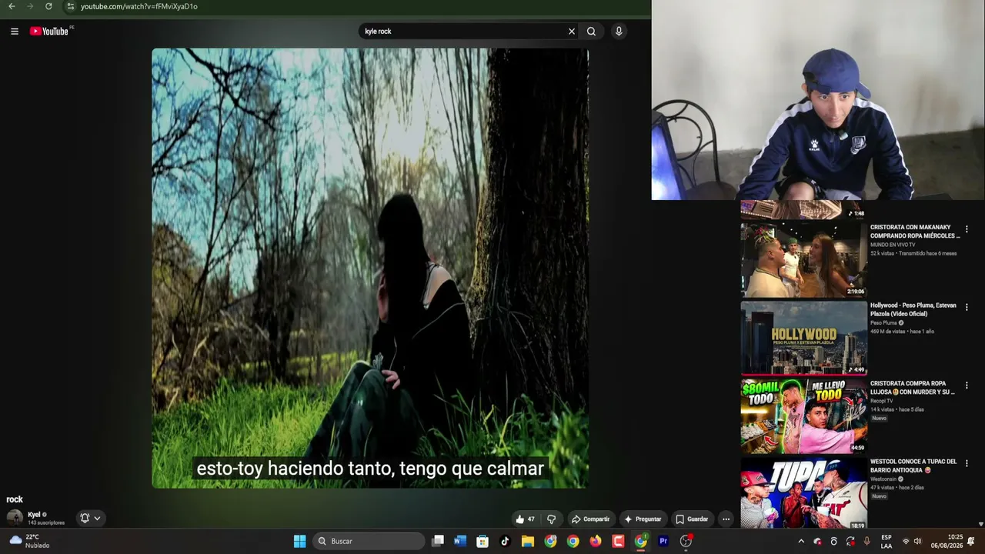
Task: Click the Preguntar button
Action: (643, 519)
